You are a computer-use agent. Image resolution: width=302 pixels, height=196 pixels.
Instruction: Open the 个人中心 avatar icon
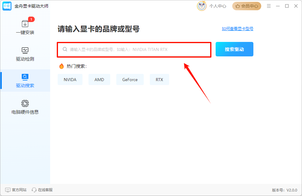(x=202, y=6)
